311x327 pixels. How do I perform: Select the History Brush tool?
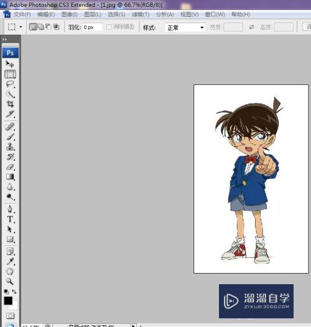(10, 156)
